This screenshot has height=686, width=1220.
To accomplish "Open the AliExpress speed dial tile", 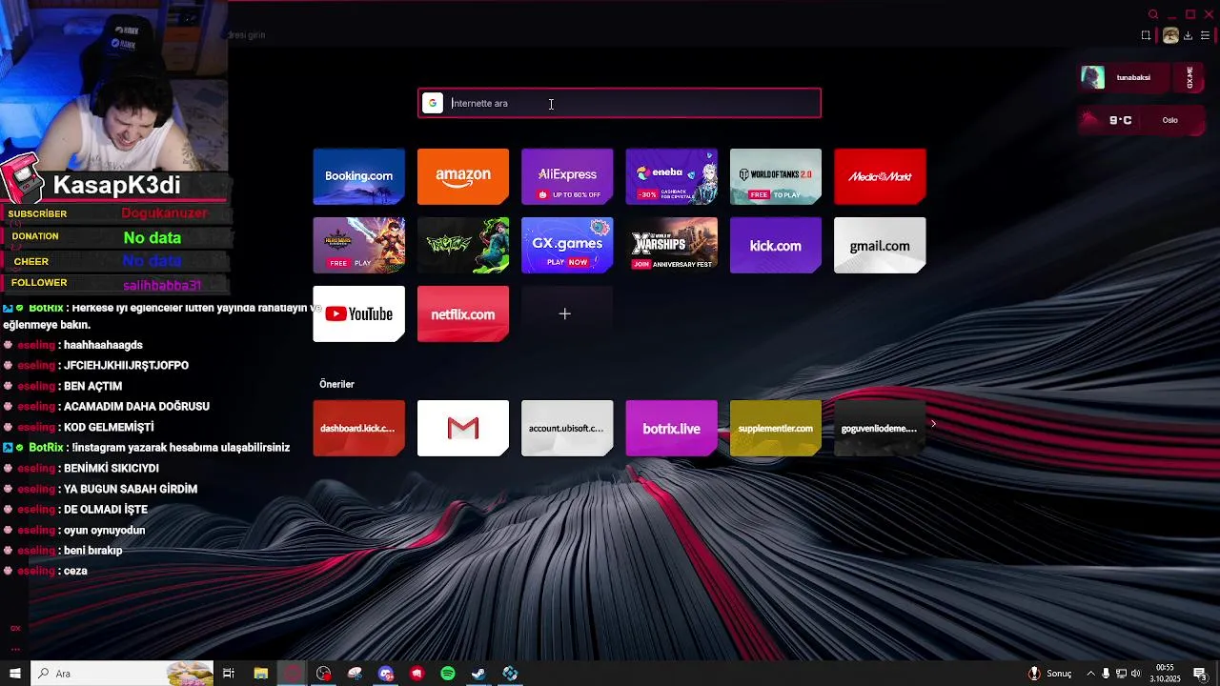I will (567, 176).
